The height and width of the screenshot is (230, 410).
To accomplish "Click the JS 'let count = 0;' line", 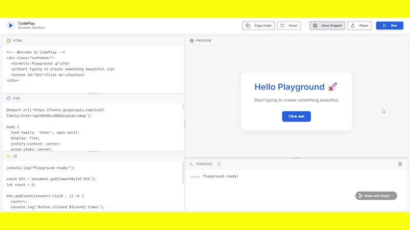I will click(x=21, y=185).
